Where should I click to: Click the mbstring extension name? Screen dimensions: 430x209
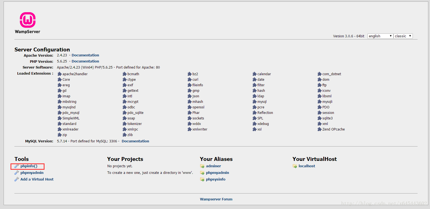69,102
